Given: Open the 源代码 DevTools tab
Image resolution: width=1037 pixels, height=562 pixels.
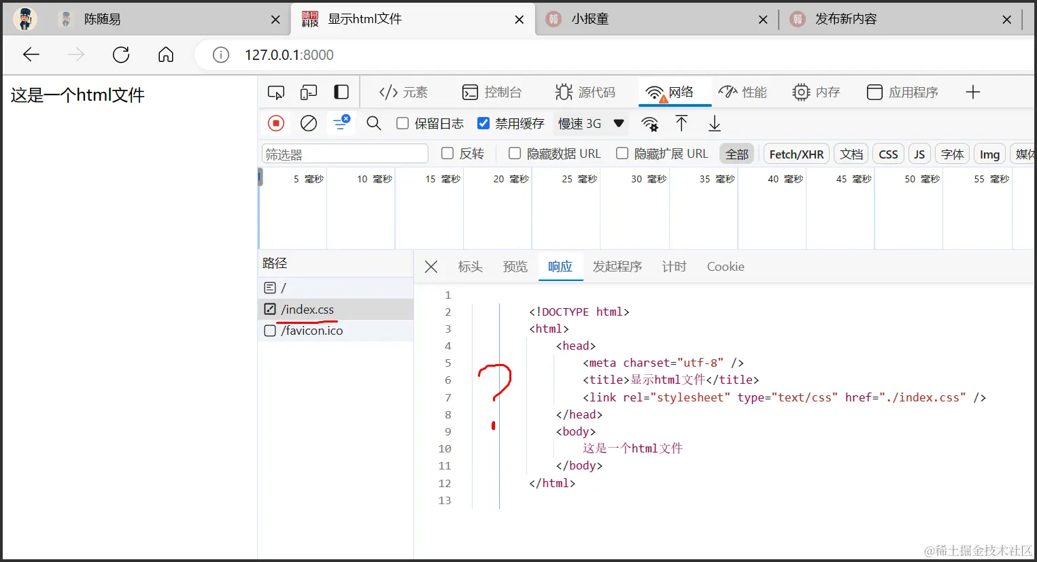Looking at the screenshot, I should click(x=585, y=92).
